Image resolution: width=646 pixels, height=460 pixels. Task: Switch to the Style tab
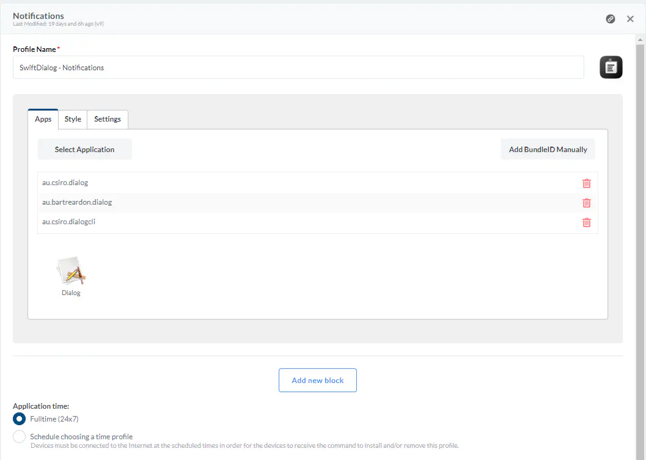(x=73, y=119)
